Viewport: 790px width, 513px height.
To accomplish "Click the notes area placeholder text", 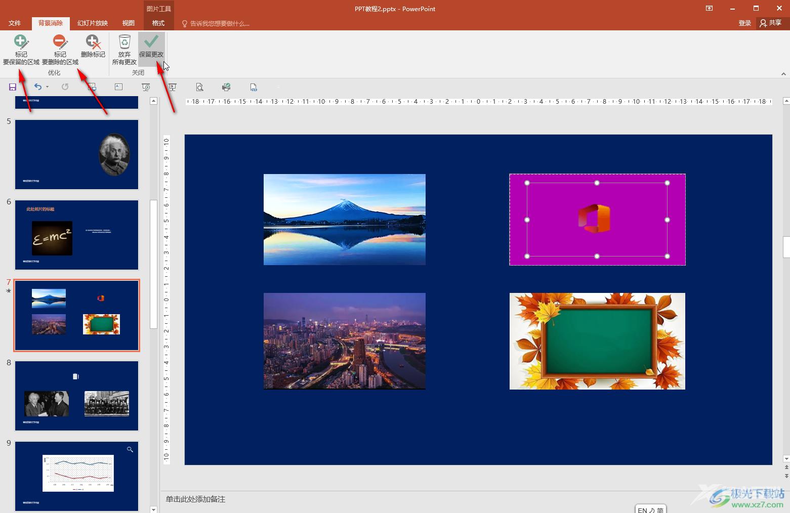I will point(195,499).
